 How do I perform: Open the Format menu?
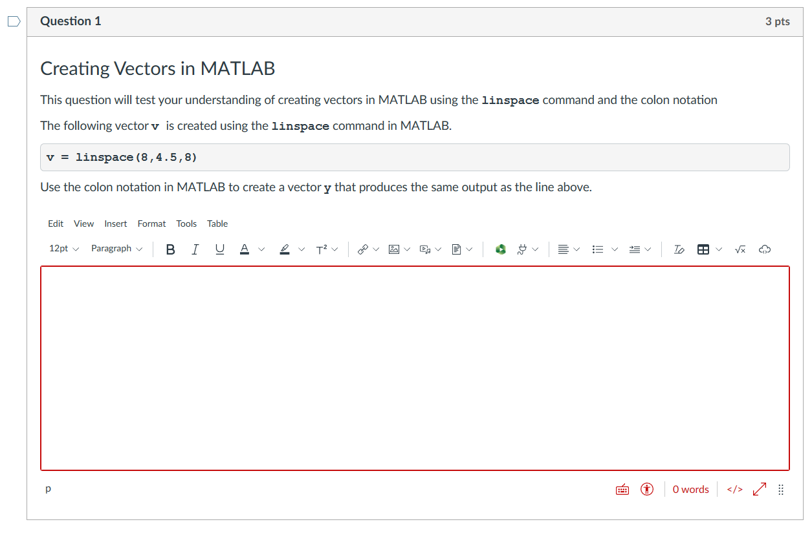coord(151,224)
